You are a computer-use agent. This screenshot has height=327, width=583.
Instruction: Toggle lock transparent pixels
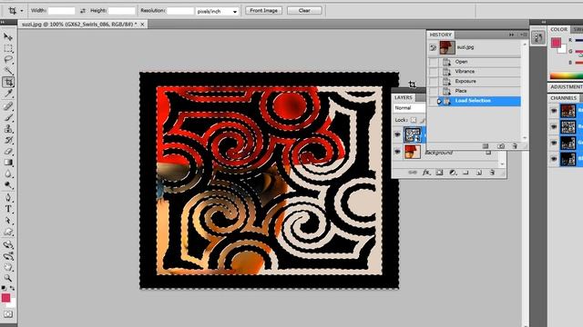click(x=413, y=120)
